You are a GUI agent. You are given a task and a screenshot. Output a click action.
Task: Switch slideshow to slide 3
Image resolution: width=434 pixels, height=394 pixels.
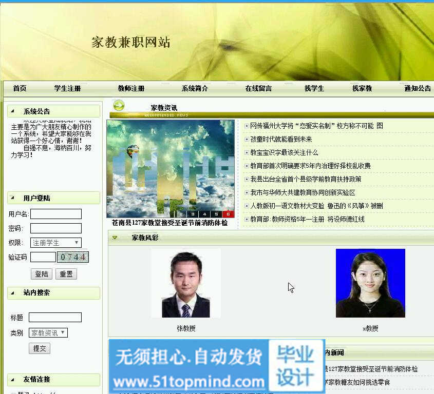193,214
